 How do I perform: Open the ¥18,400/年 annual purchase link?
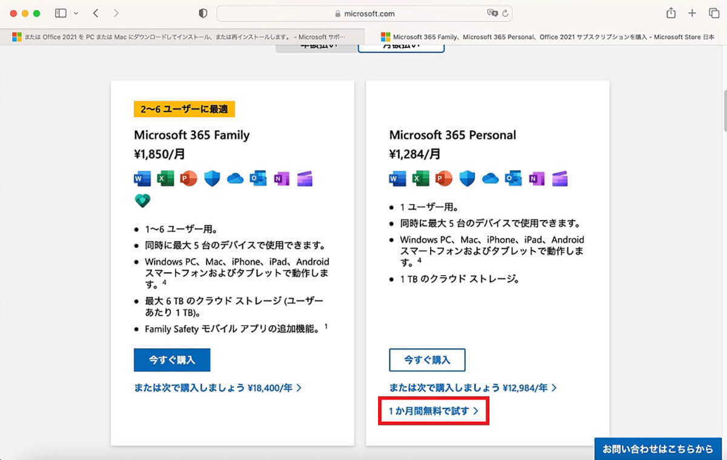pyautogui.click(x=218, y=387)
